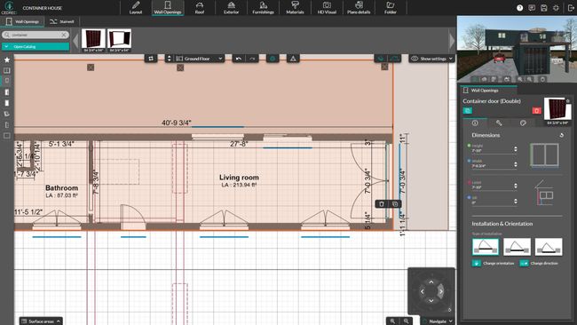577x325 pixels.
Task: Open the feedback screen icon
Action: [x=532, y=8]
